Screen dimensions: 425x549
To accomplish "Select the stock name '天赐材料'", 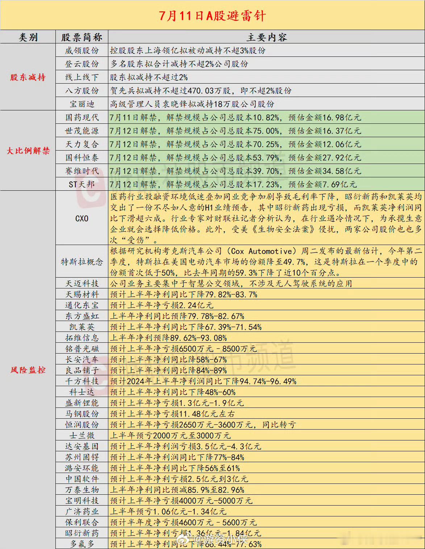I will (82, 294).
